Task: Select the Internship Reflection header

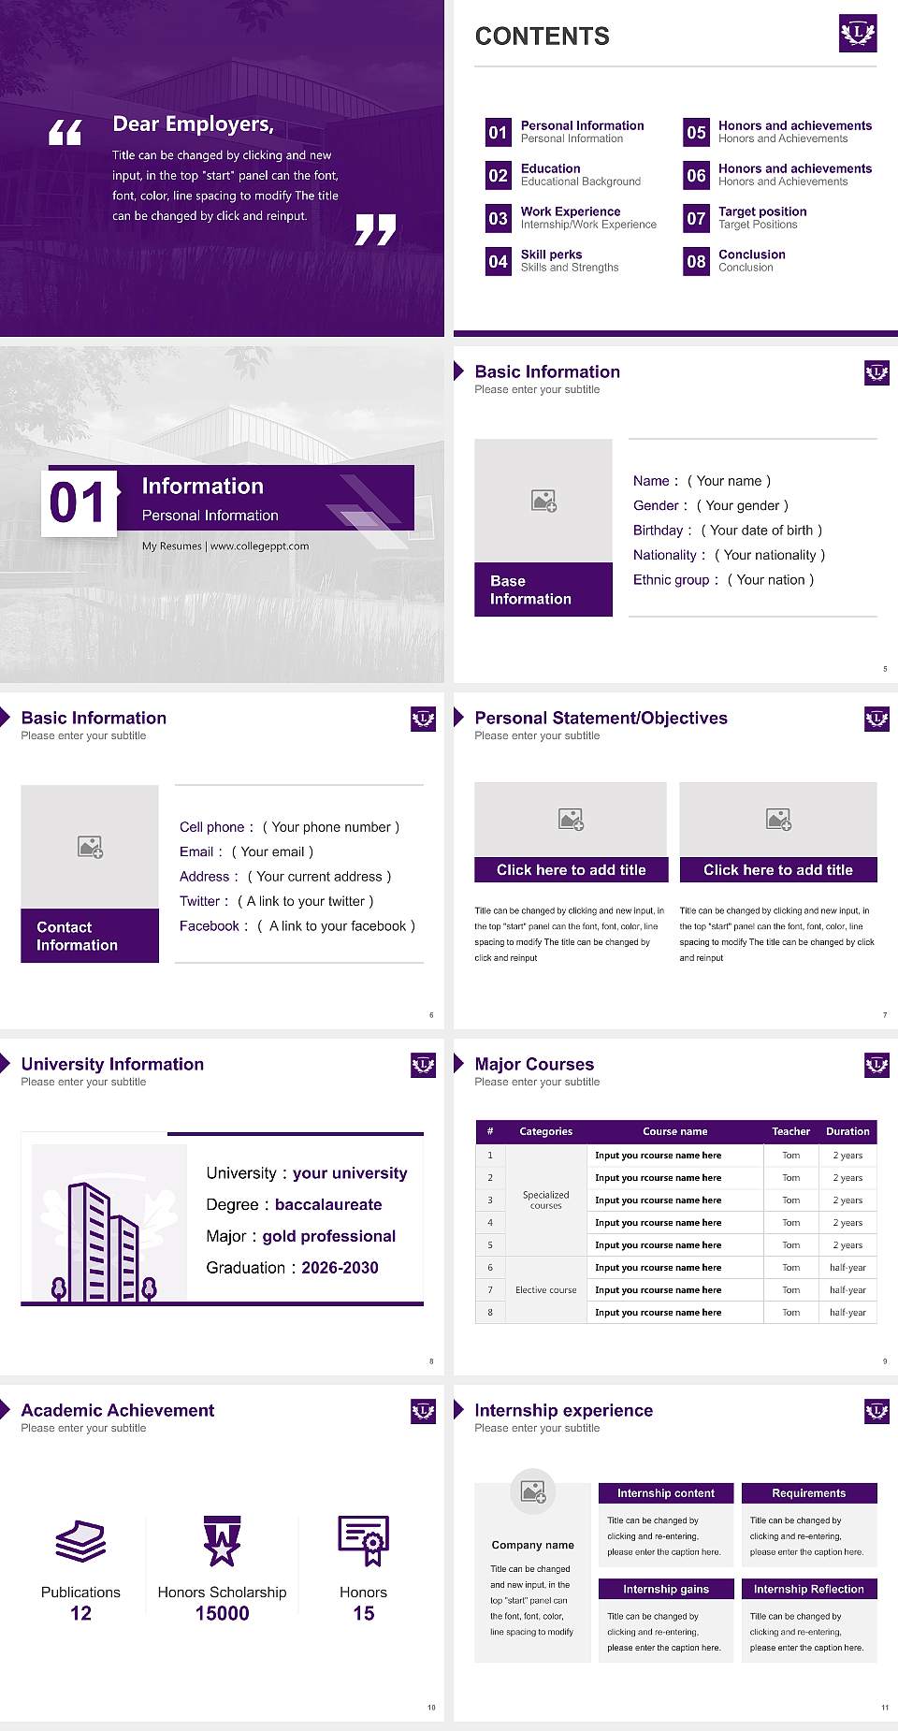Action: [809, 1589]
